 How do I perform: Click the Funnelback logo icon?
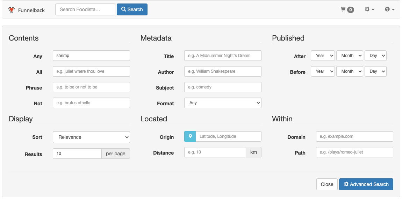click(12, 10)
